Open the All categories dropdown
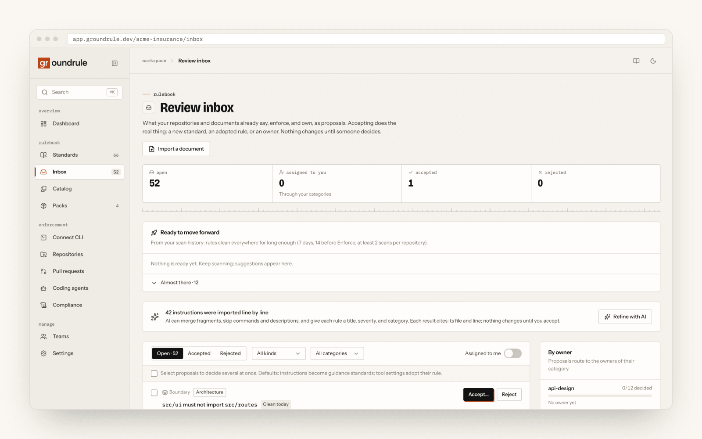Screen dimensions: 702x439 coord(337,353)
